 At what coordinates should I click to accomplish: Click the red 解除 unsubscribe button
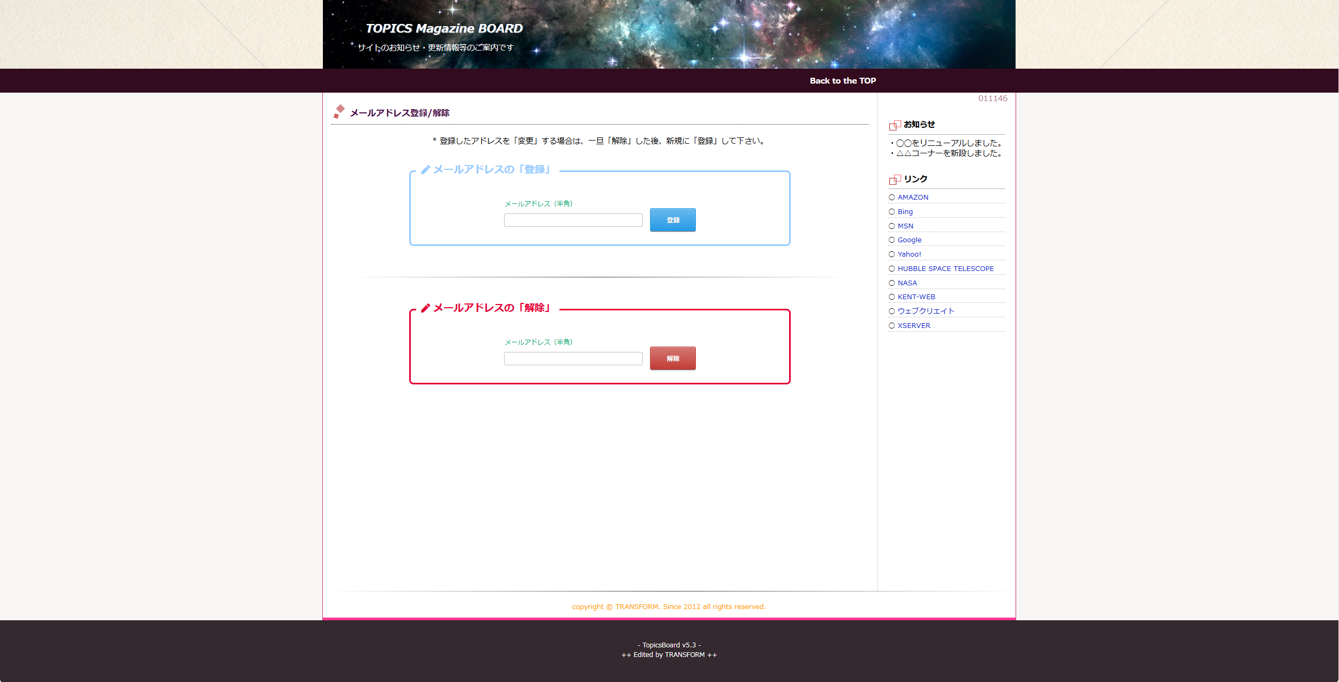point(672,358)
